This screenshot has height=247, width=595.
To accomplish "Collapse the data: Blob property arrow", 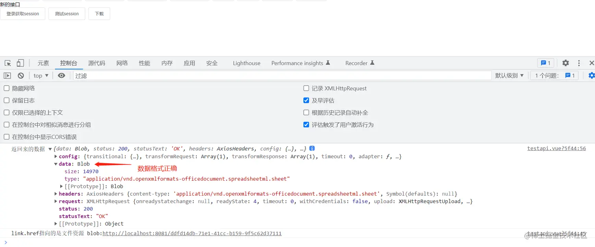I will [x=56, y=164].
